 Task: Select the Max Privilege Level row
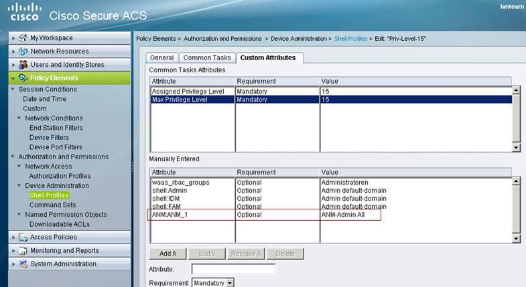pyautogui.click(x=331, y=100)
